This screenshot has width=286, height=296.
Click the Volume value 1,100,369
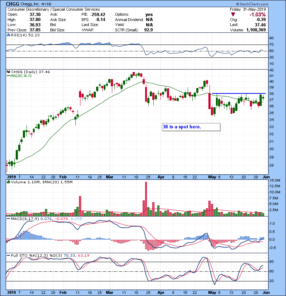256,30
